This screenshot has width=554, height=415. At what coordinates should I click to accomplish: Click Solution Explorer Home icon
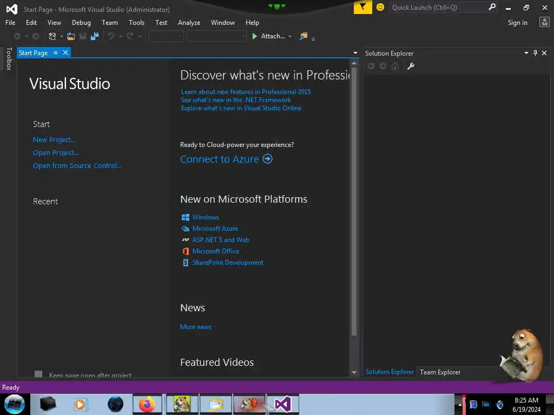click(x=395, y=66)
